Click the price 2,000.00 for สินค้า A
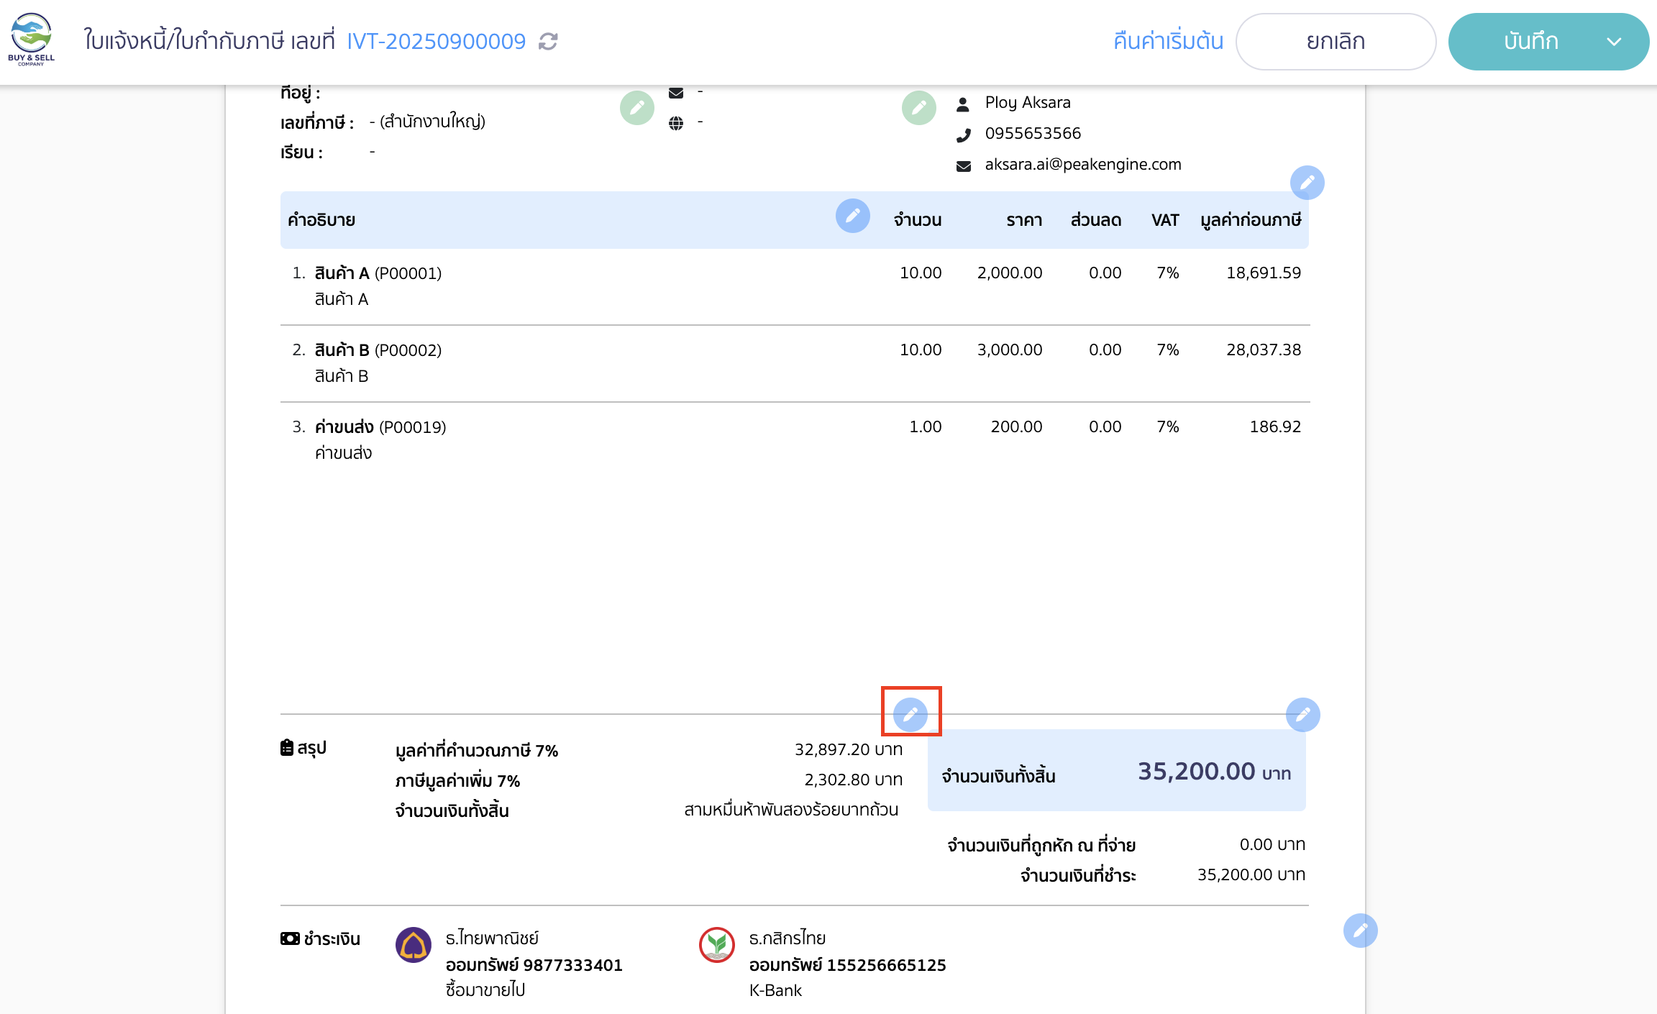The height and width of the screenshot is (1014, 1657). click(x=1010, y=273)
